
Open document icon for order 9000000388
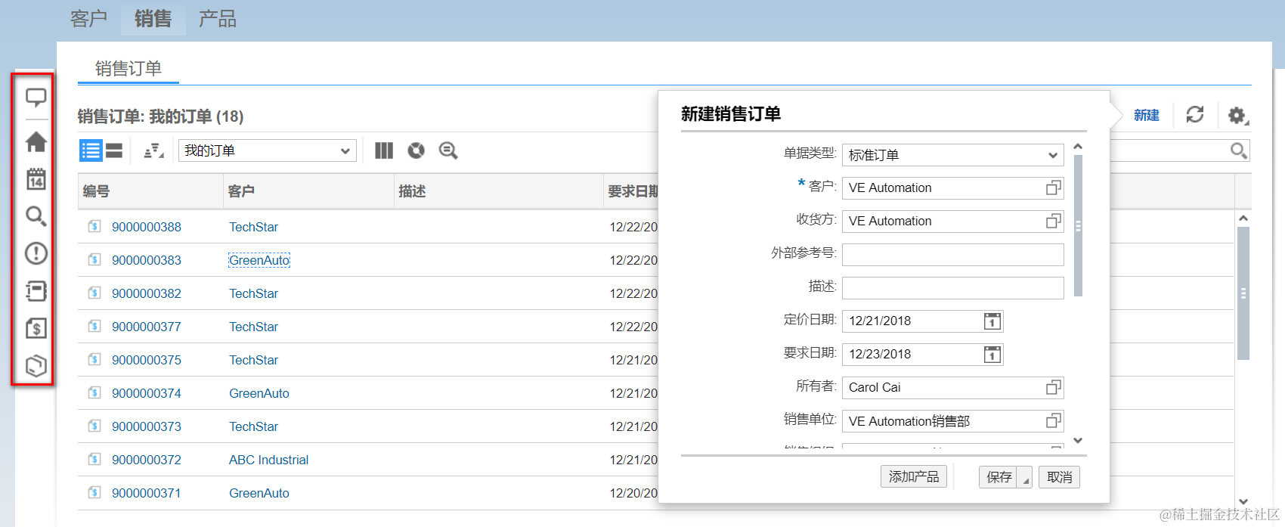pos(94,226)
